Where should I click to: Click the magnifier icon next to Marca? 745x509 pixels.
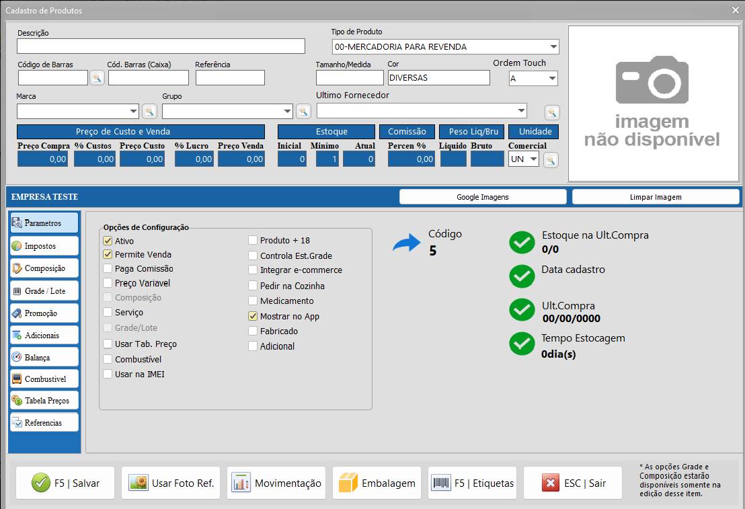(x=149, y=111)
